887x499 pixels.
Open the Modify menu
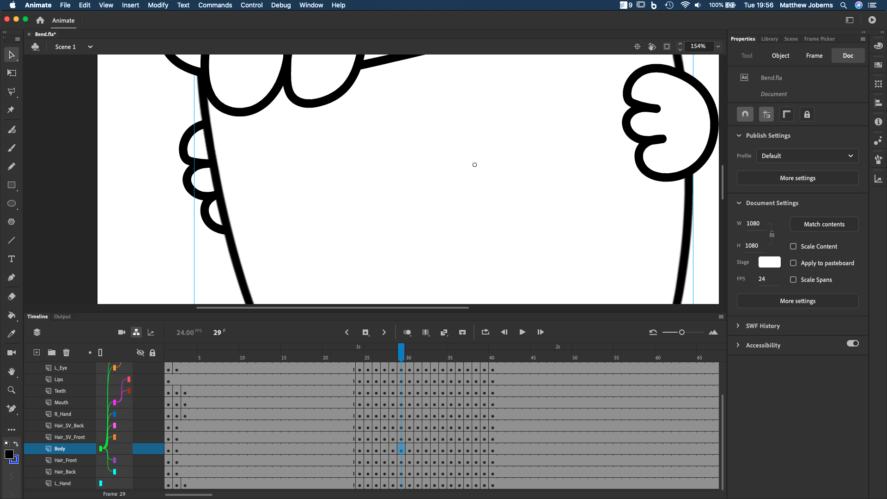click(x=158, y=5)
